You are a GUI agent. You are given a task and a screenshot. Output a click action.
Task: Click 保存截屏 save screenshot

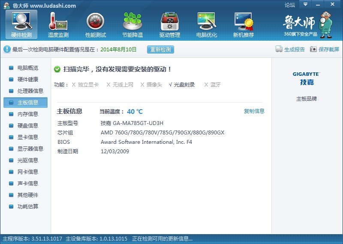[x=329, y=49]
